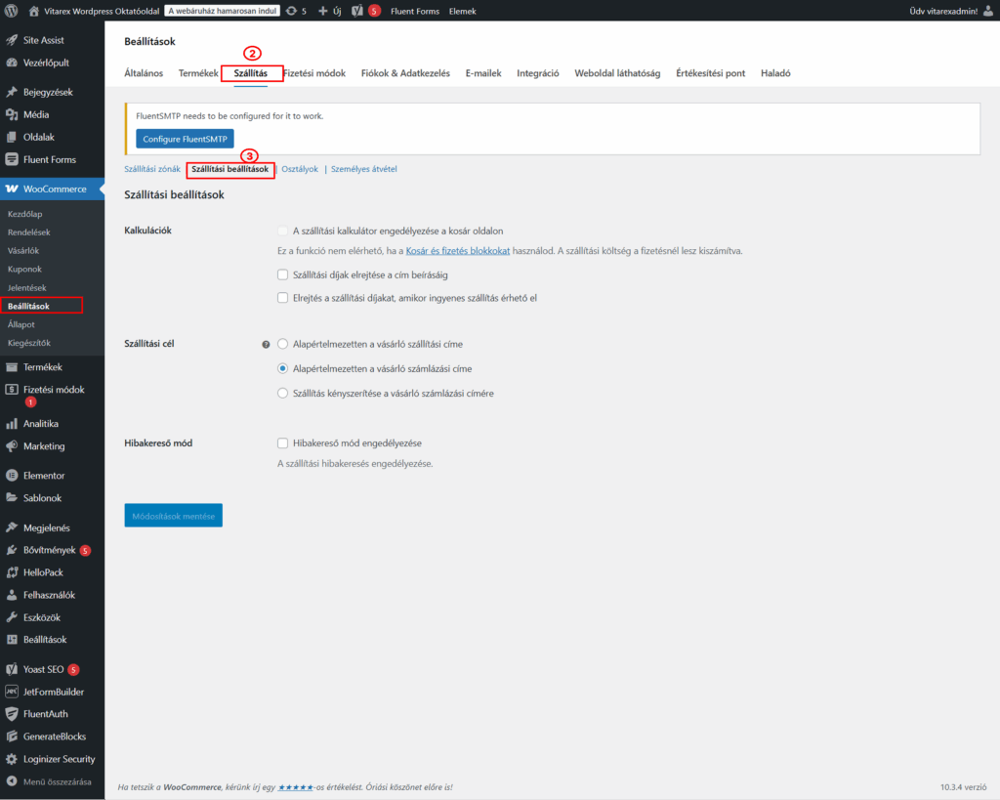The image size is (1000, 800).
Task: Click the Yoast icon in top bar
Action: [358, 11]
